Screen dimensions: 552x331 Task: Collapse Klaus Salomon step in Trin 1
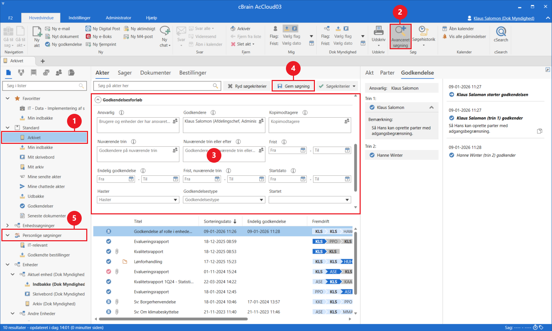point(432,108)
